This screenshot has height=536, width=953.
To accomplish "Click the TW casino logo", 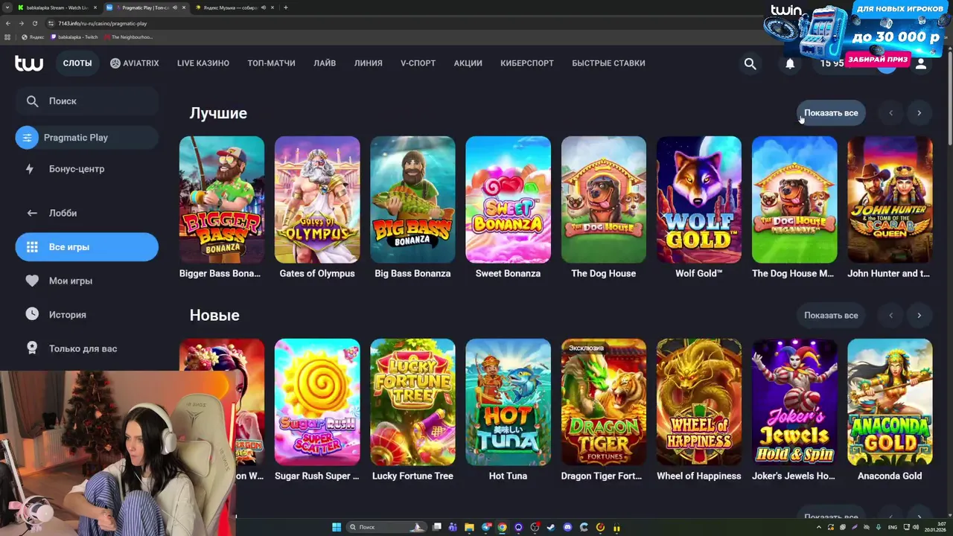I will pyautogui.click(x=29, y=63).
